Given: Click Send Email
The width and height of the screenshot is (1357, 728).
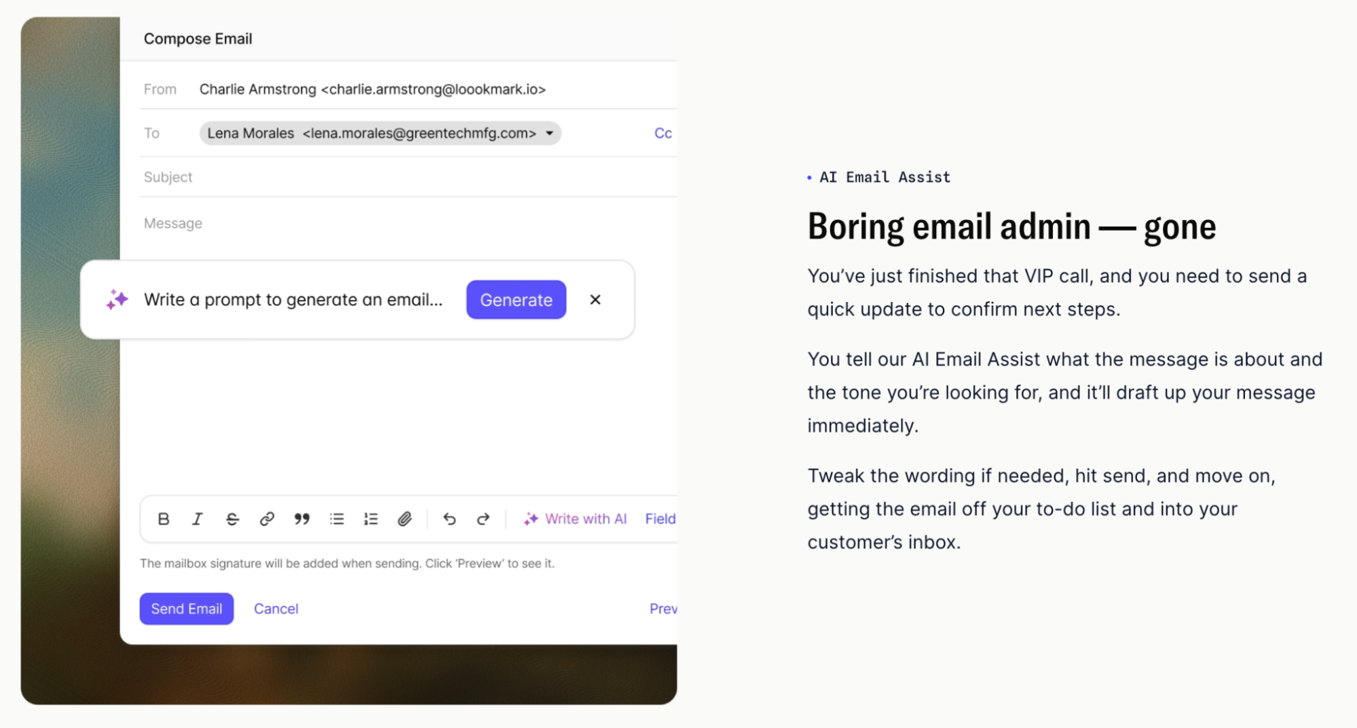Looking at the screenshot, I should 186,608.
